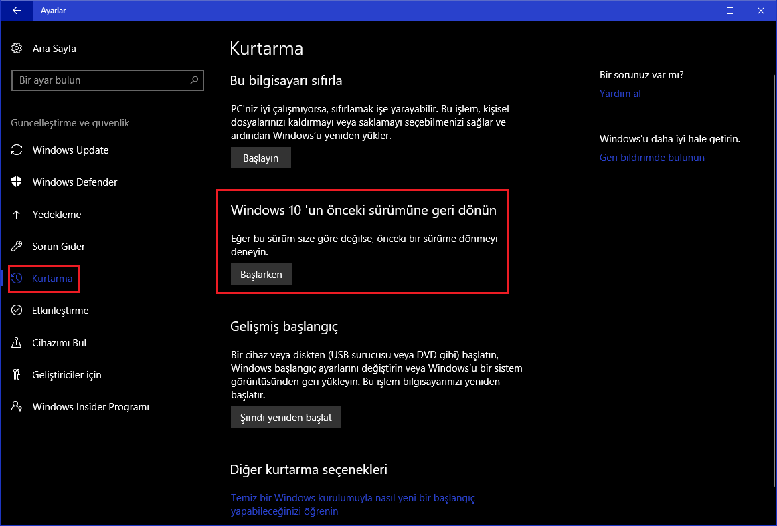Click the vertical scrollbar on right edge
This screenshot has height=526, width=777.
point(774,281)
